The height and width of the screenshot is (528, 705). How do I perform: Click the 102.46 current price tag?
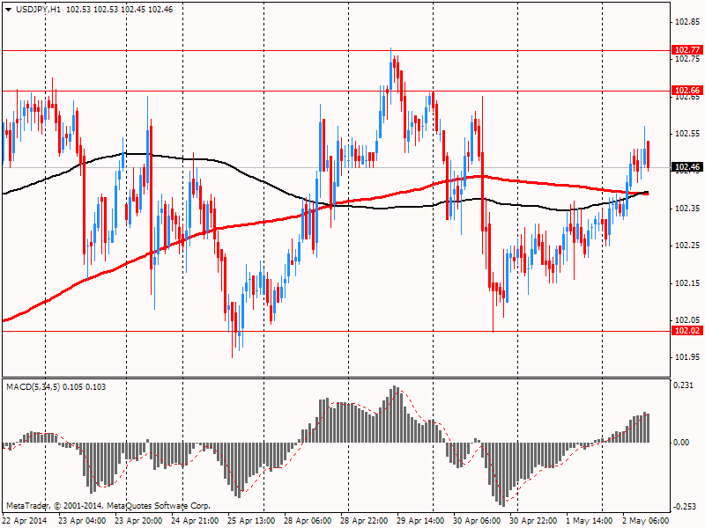tap(686, 167)
